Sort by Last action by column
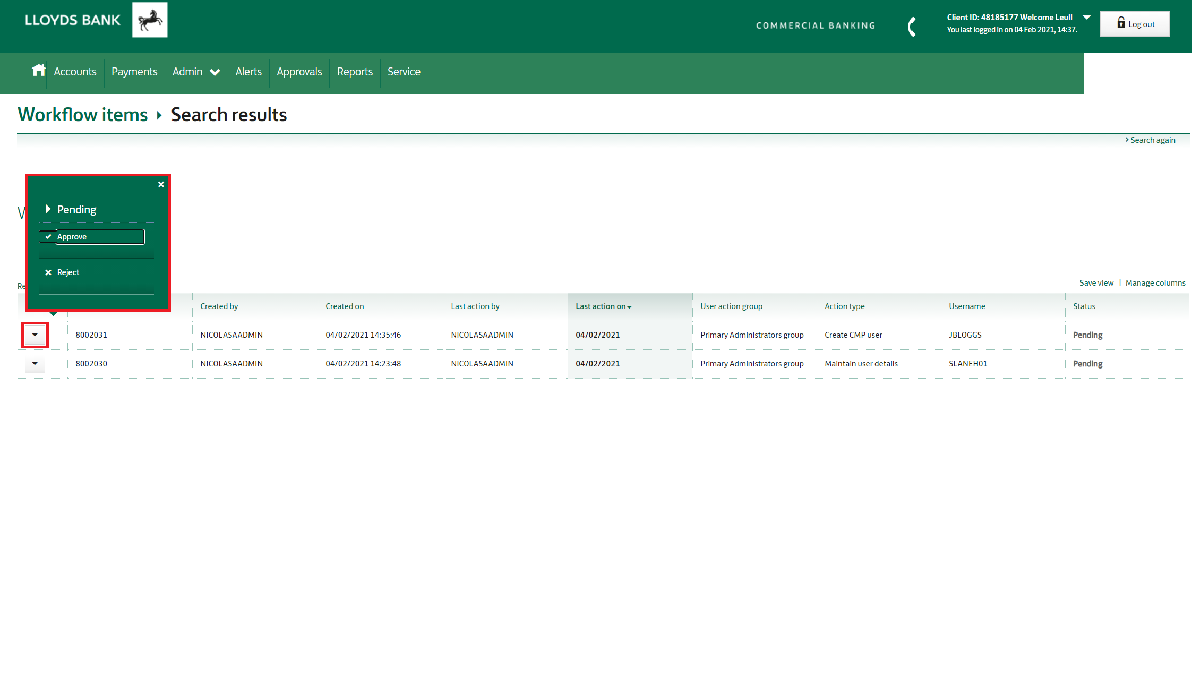Screen dimensions: 1192x685 tap(475, 306)
